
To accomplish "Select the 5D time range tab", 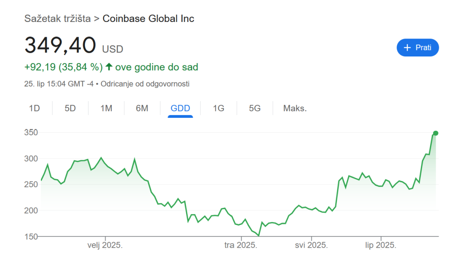I will click(70, 108).
